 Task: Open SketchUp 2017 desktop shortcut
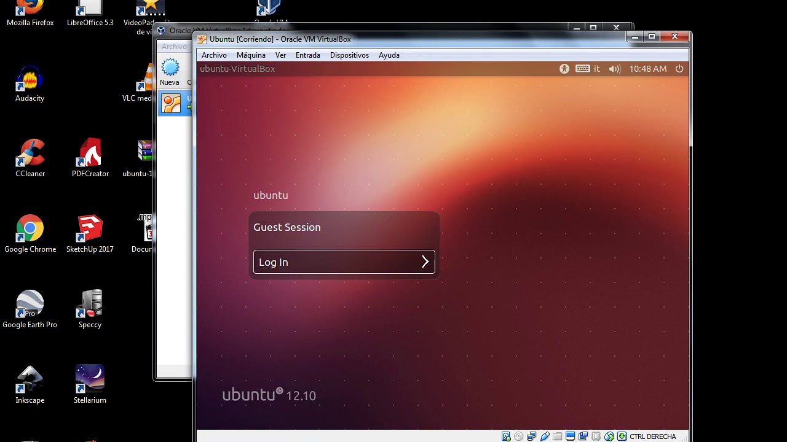90,235
